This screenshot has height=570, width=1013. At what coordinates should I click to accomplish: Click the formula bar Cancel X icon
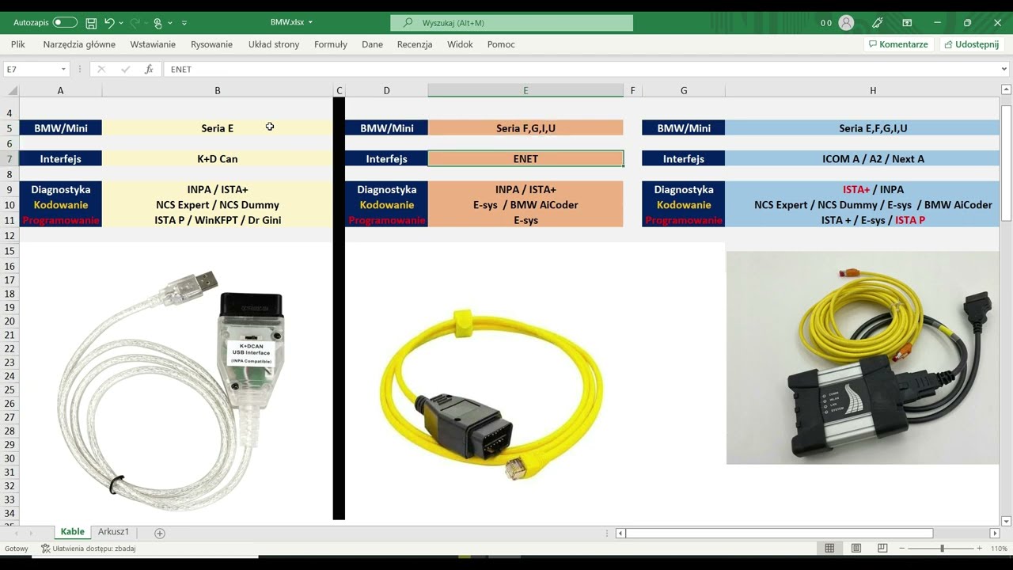pyautogui.click(x=101, y=70)
